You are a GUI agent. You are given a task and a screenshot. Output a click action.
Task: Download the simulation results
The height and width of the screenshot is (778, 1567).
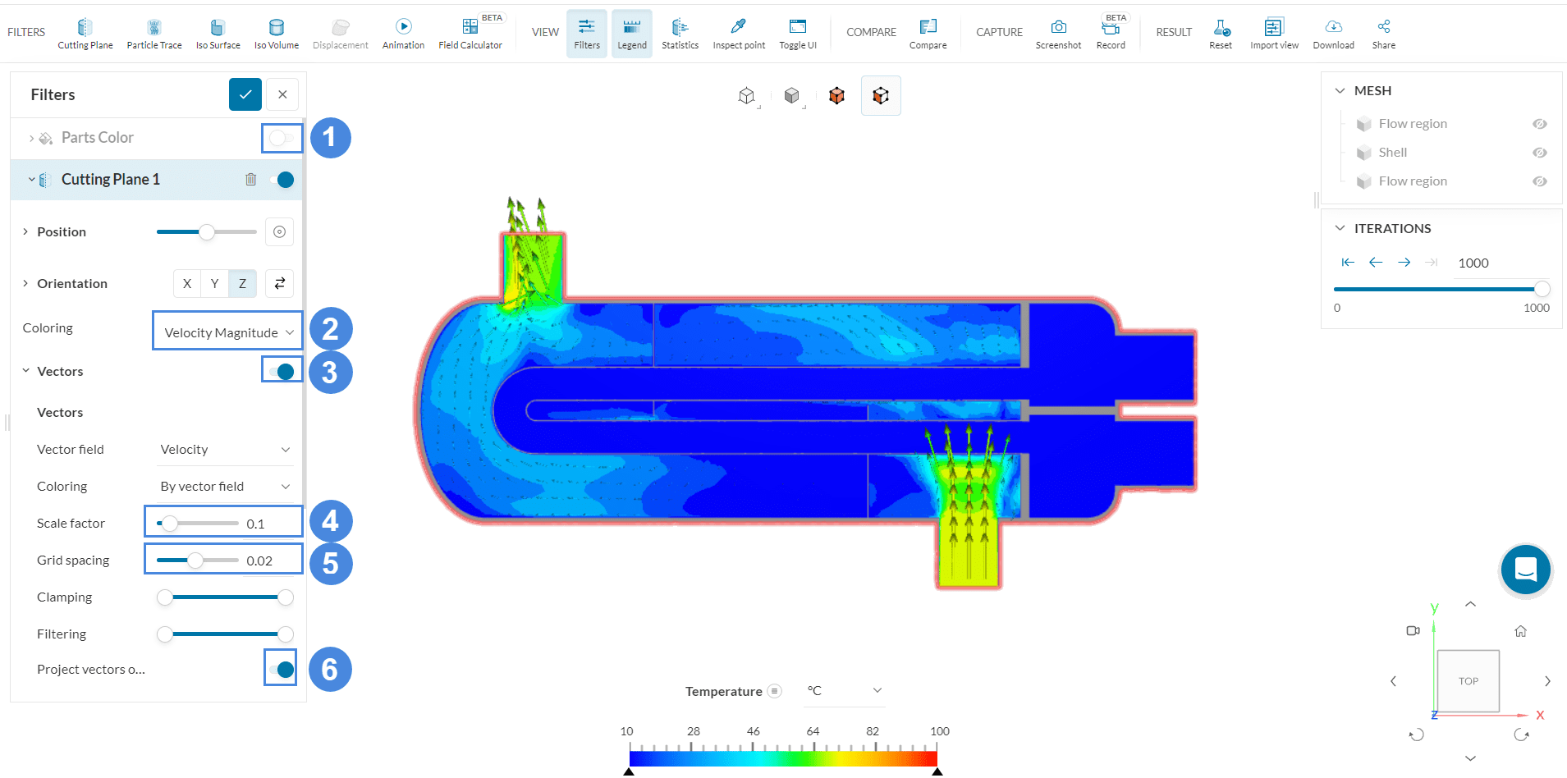tap(1333, 34)
